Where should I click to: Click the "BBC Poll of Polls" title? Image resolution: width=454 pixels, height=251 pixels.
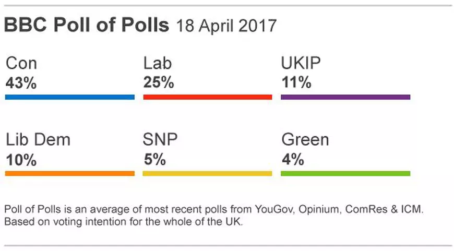tap(87, 26)
